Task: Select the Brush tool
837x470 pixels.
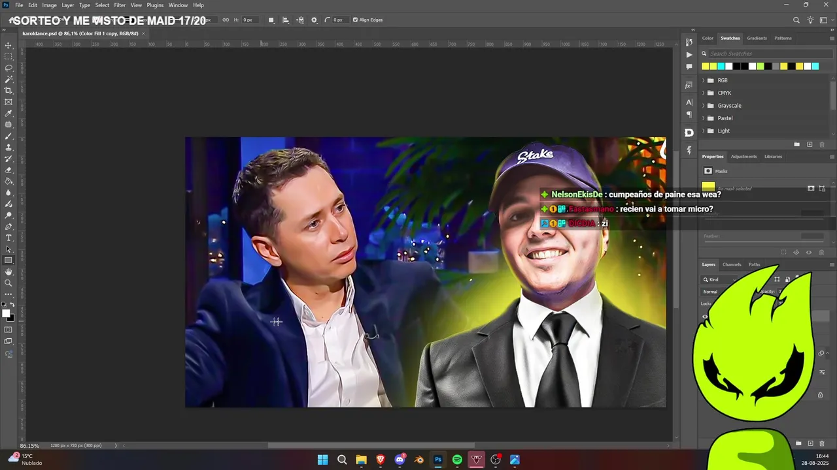Action: coord(9,136)
